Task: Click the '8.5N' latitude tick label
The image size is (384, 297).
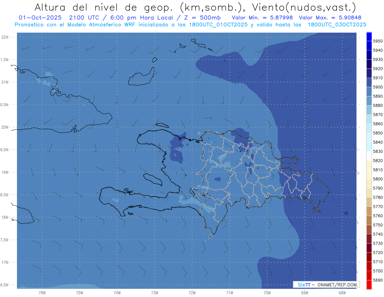Action: pos(4,195)
